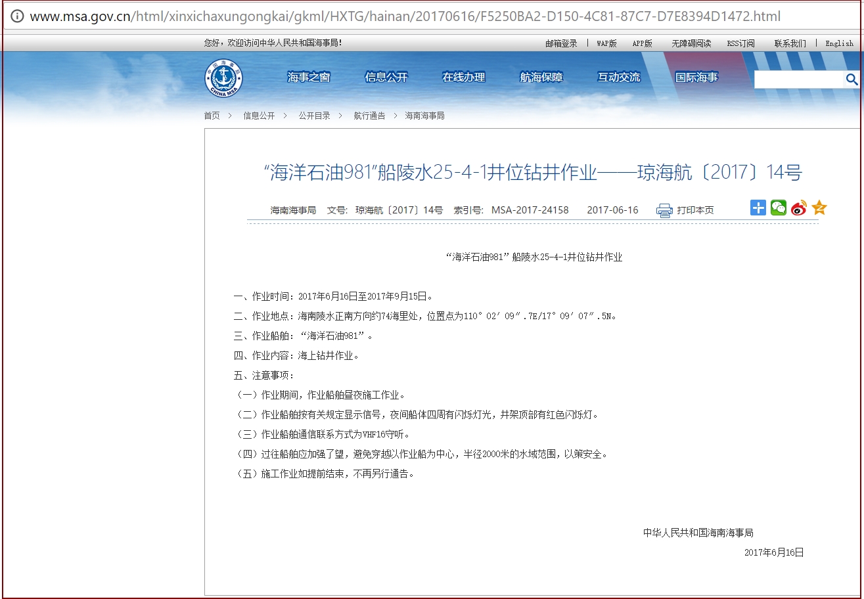This screenshot has height=599, width=864.
Task: Click the search magnifier icon
Action: 852,80
